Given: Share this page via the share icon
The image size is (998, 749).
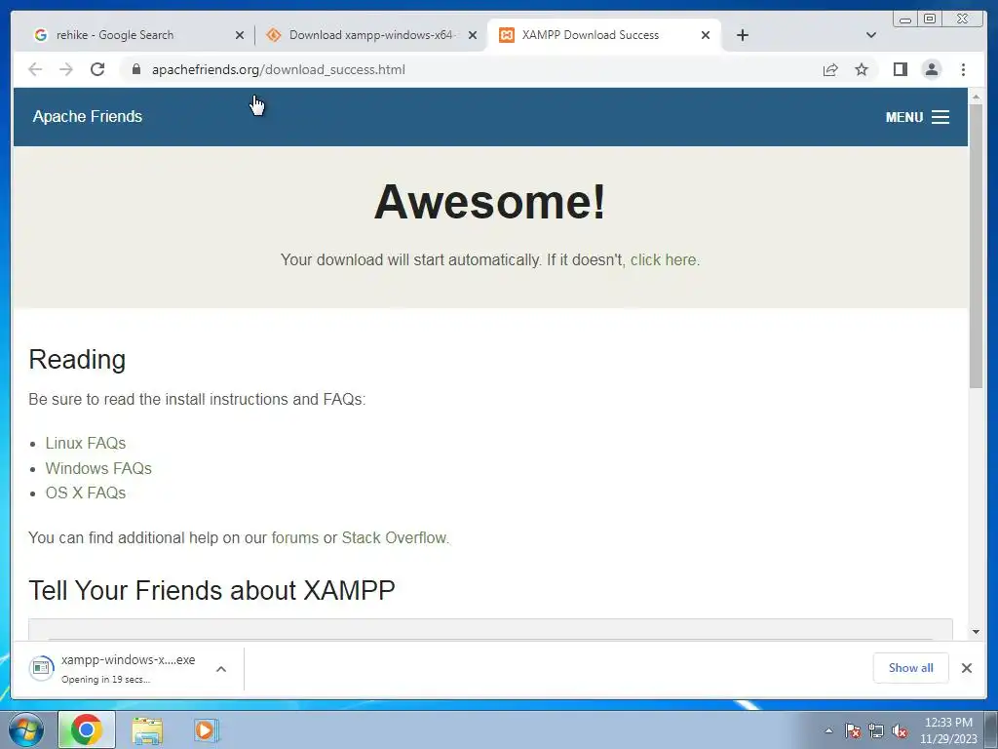Looking at the screenshot, I should coord(830,69).
